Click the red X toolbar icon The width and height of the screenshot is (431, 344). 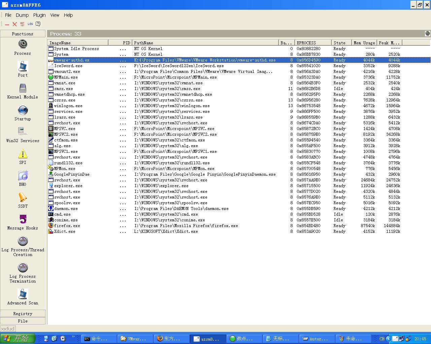tap(15, 24)
